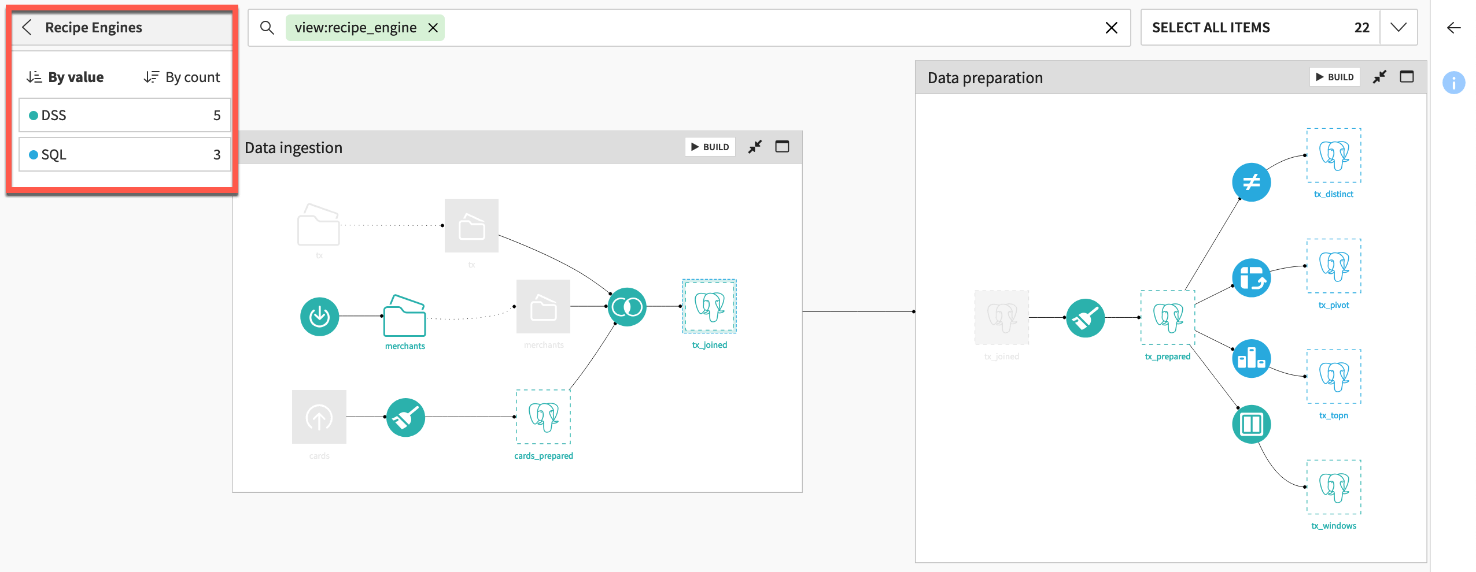Open the window recipe icon near tx_windows
The image size is (1476, 572).
(x=1251, y=424)
